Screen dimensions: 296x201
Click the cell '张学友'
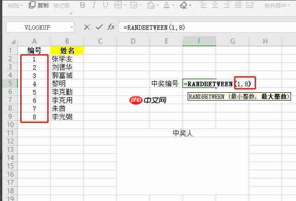coord(67,59)
